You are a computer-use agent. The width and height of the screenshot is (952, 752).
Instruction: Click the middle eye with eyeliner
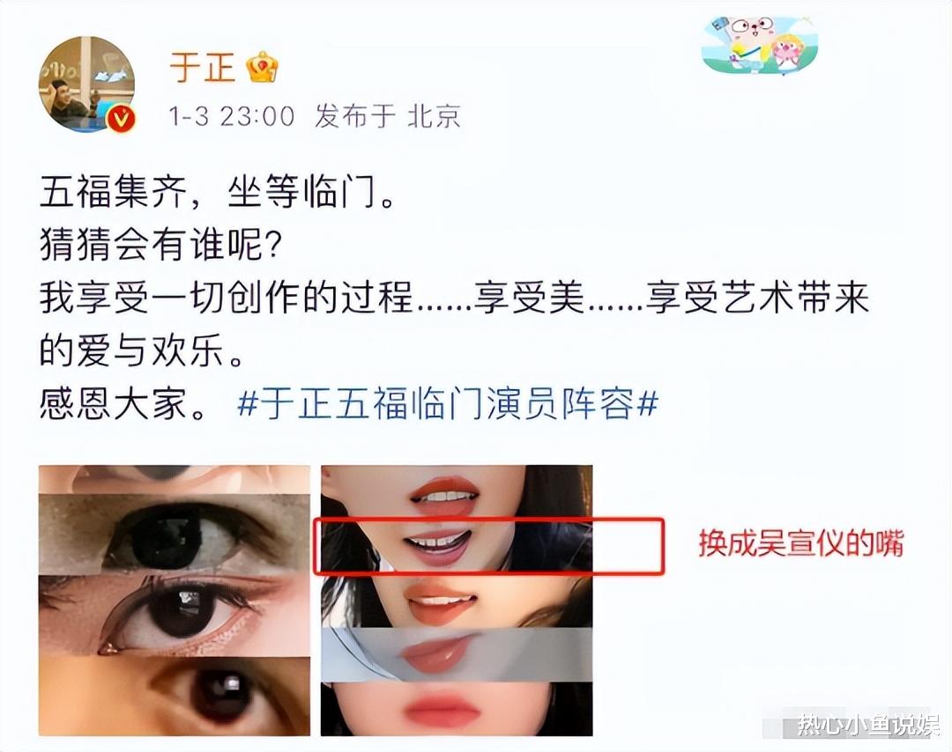click(175, 616)
